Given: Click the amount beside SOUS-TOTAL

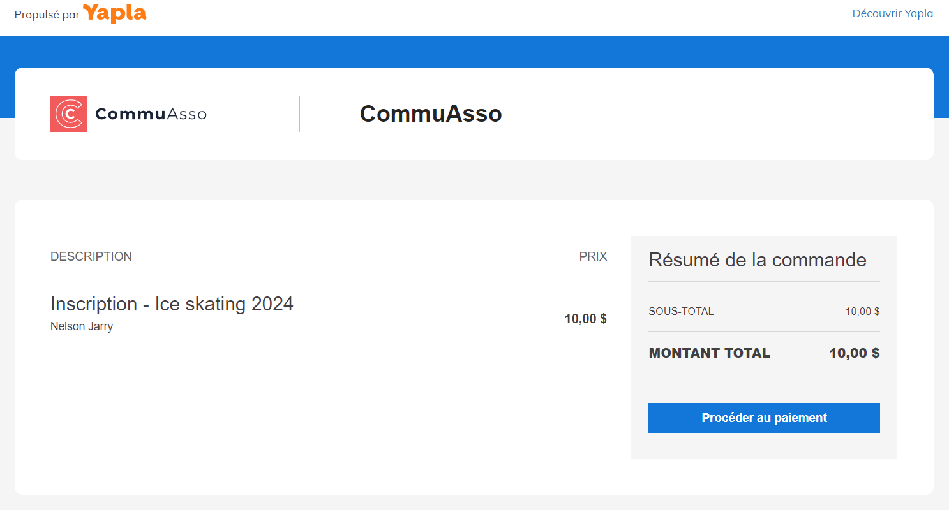Looking at the screenshot, I should click(x=862, y=312).
